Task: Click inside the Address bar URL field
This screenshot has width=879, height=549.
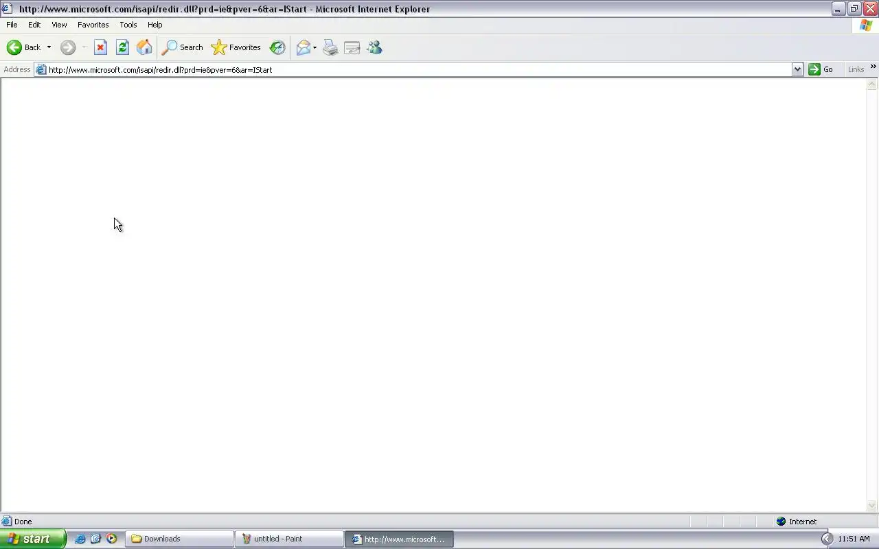Action: coord(419,69)
